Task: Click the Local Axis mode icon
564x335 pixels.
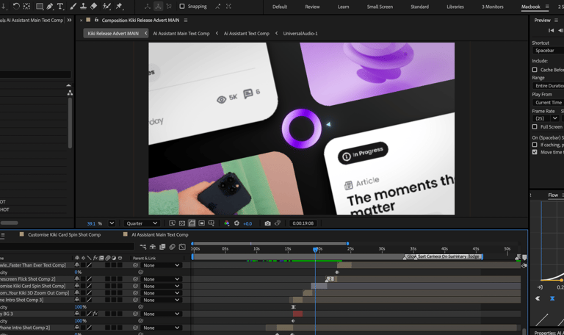Action: (x=148, y=6)
